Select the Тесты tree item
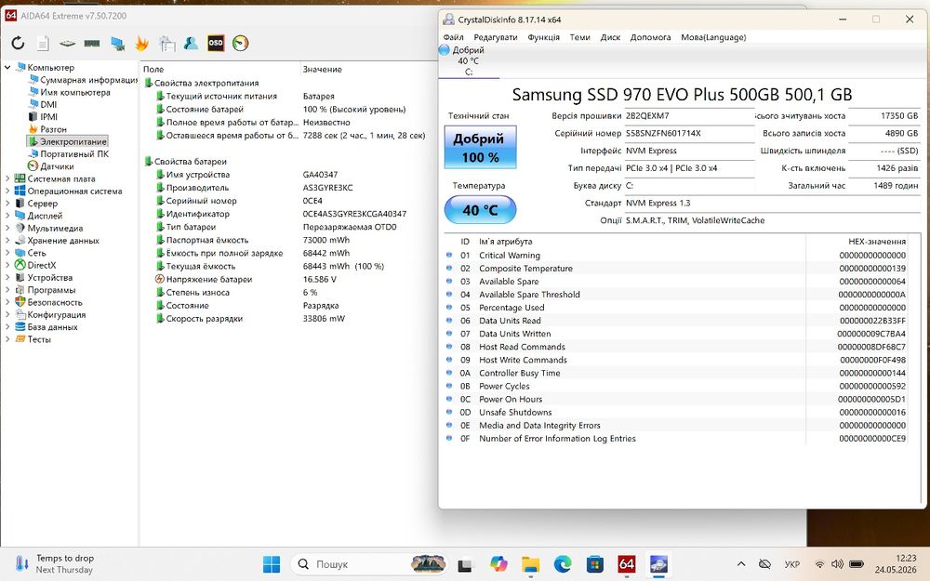Viewport: 930px width, 581px height. (x=33, y=339)
